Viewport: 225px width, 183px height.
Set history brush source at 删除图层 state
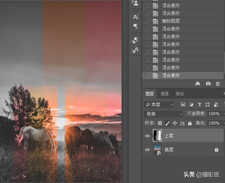(146, 21)
